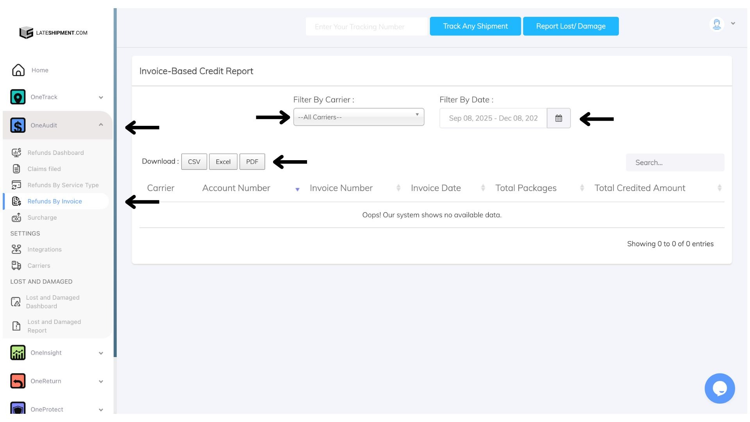Click the user profile avatar

(x=716, y=24)
